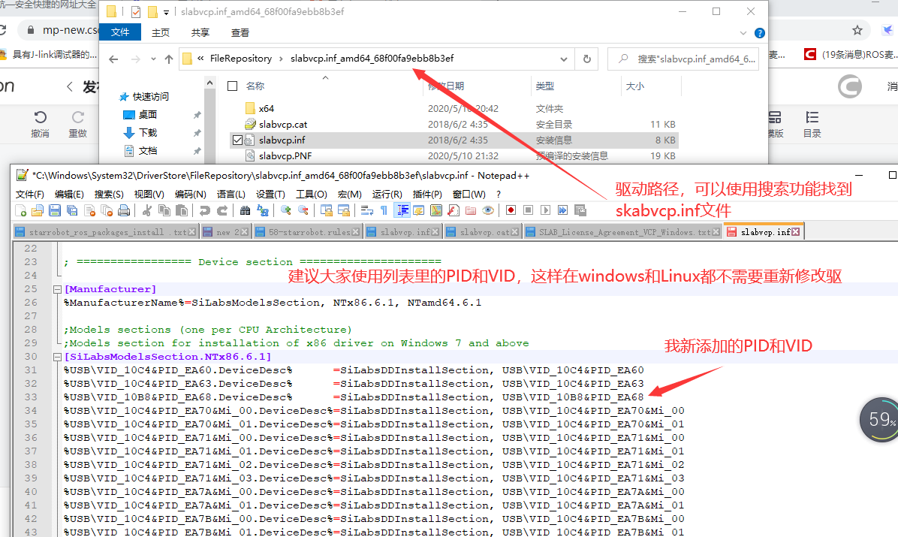Screen dimensions: 898x537
Task: Click the Paste icon on the toolbar
Action: 182,210
